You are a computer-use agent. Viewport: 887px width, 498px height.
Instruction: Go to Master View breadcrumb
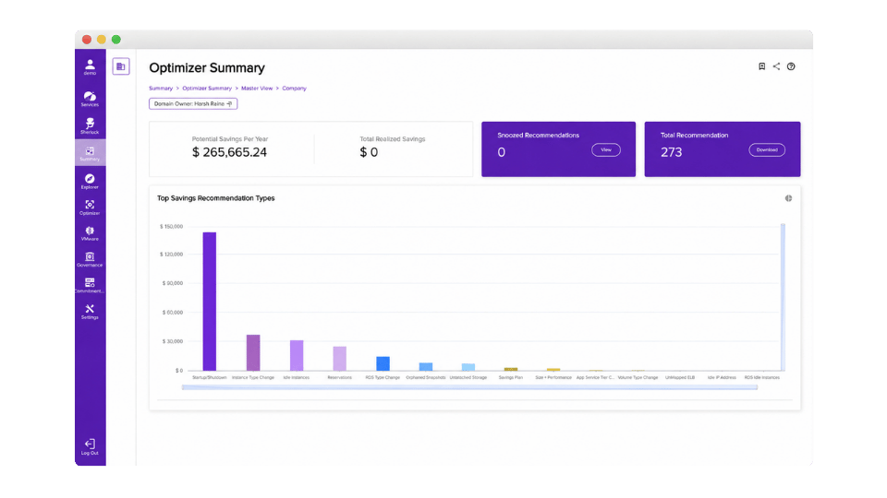pyautogui.click(x=257, y=89)
